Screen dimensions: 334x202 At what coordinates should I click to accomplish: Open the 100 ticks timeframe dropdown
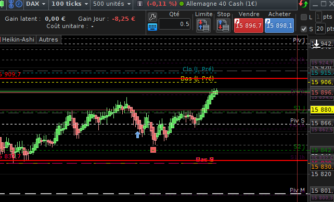(70, 4)
